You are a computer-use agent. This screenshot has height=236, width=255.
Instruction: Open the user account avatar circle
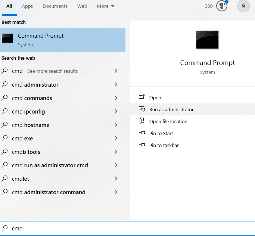(243, 6)
